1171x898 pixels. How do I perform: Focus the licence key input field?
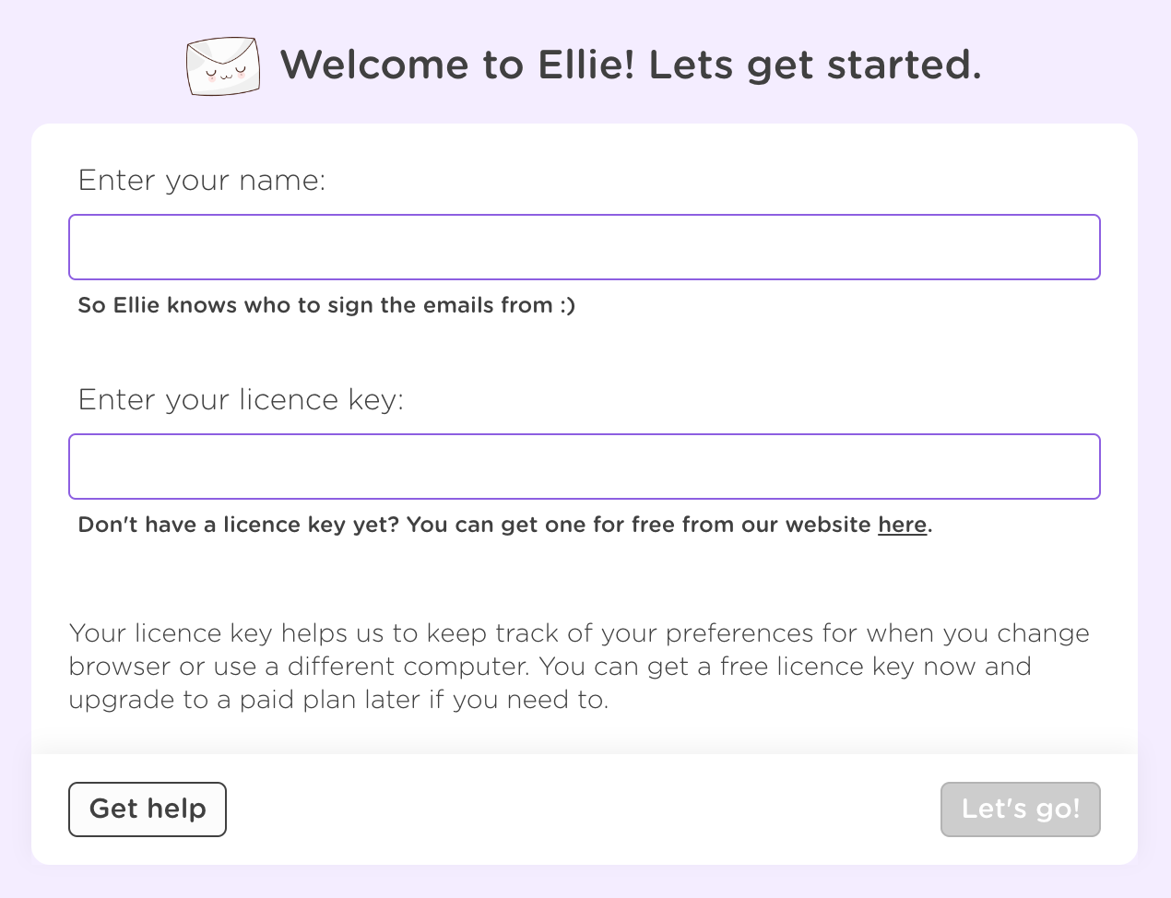click(585, 467)
